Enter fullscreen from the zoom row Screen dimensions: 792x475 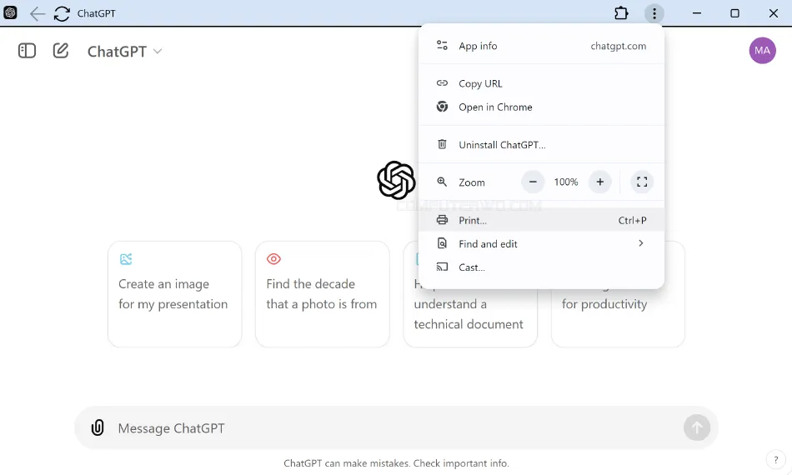642,182
